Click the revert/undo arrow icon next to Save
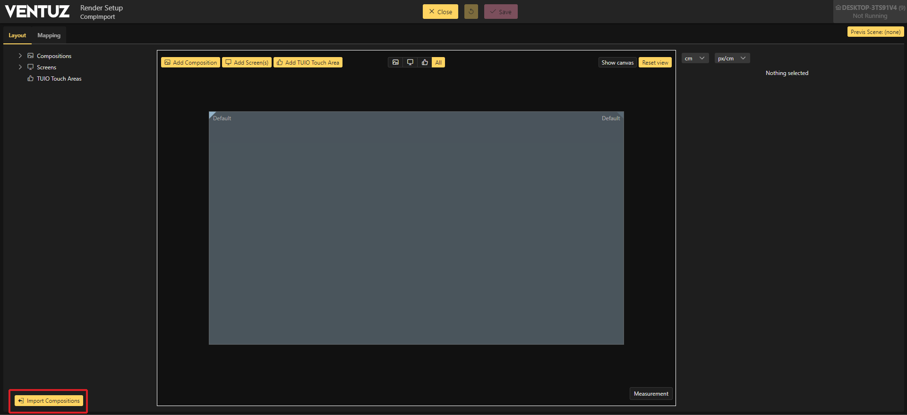The width and height of the screenshot is (907, 415). [x=471, y=12]
